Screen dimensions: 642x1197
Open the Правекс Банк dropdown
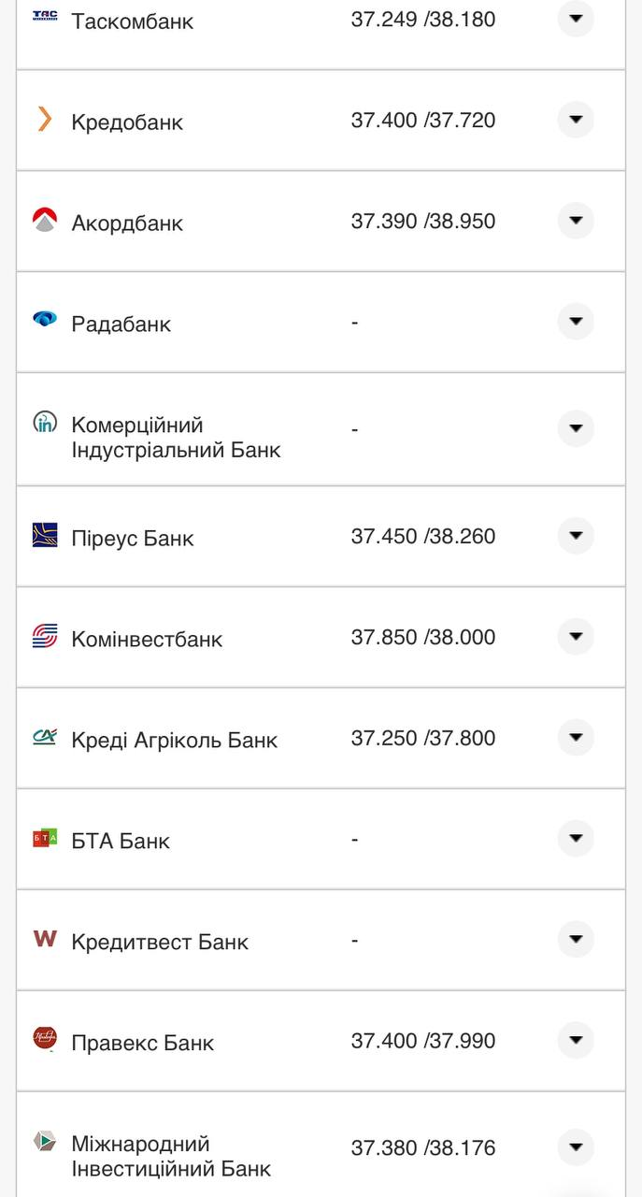coord(576,1040)
